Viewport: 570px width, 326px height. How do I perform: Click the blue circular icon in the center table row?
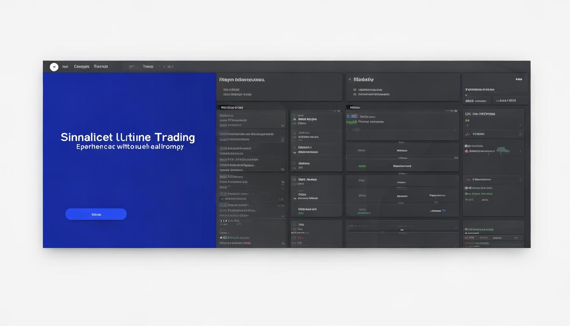444,210
